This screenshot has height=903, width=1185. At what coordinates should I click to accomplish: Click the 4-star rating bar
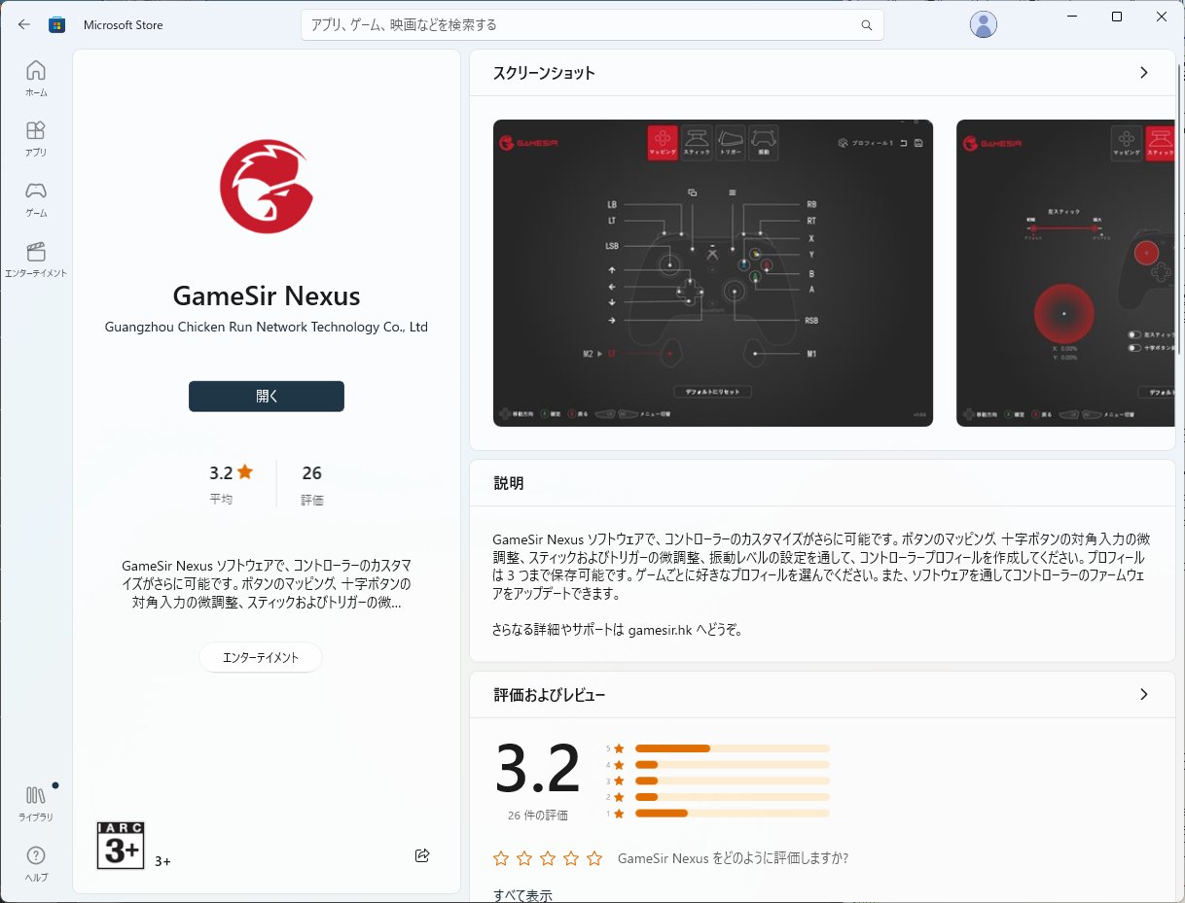(733, 765)
